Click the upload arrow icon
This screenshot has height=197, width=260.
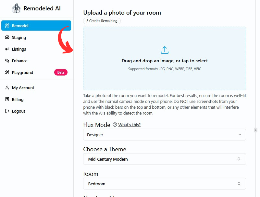[165, 50]
